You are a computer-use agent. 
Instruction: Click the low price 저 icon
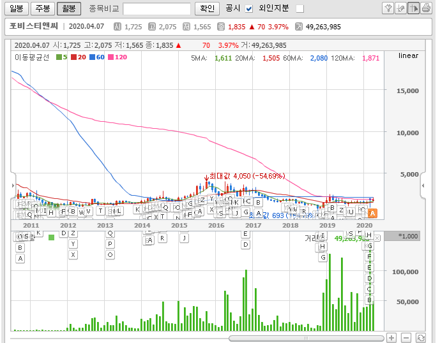click(186, 27)
